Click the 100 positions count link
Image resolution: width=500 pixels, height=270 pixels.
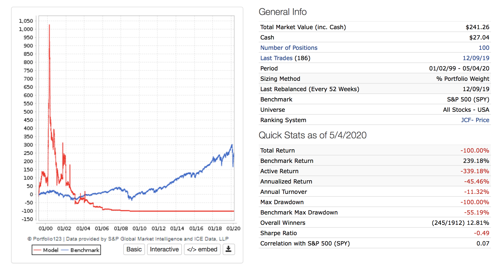484,48
